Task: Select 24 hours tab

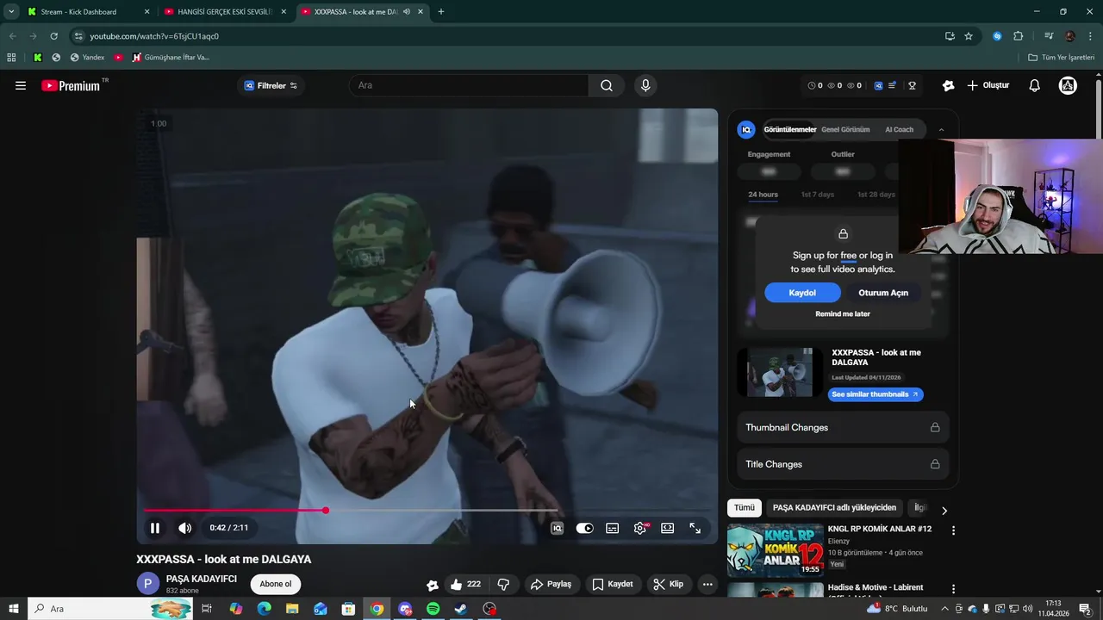Action: click(x=763, y=195)
